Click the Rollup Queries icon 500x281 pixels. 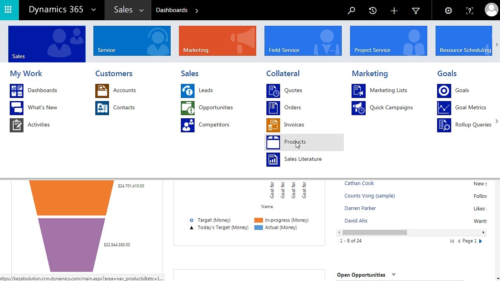pos(444,125)
